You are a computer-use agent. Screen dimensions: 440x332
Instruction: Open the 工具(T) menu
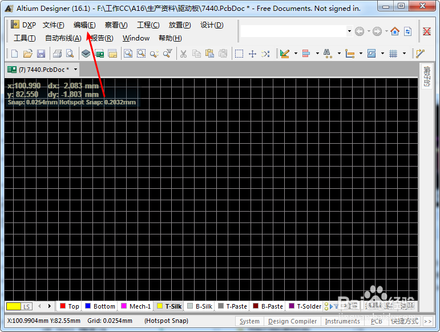click(x=25, y=38)
